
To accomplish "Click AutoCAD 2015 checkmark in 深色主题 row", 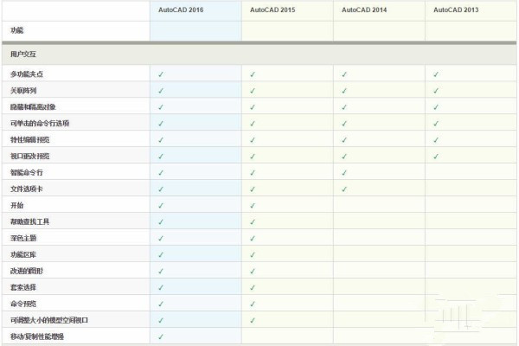I will (x=253, y=238).
